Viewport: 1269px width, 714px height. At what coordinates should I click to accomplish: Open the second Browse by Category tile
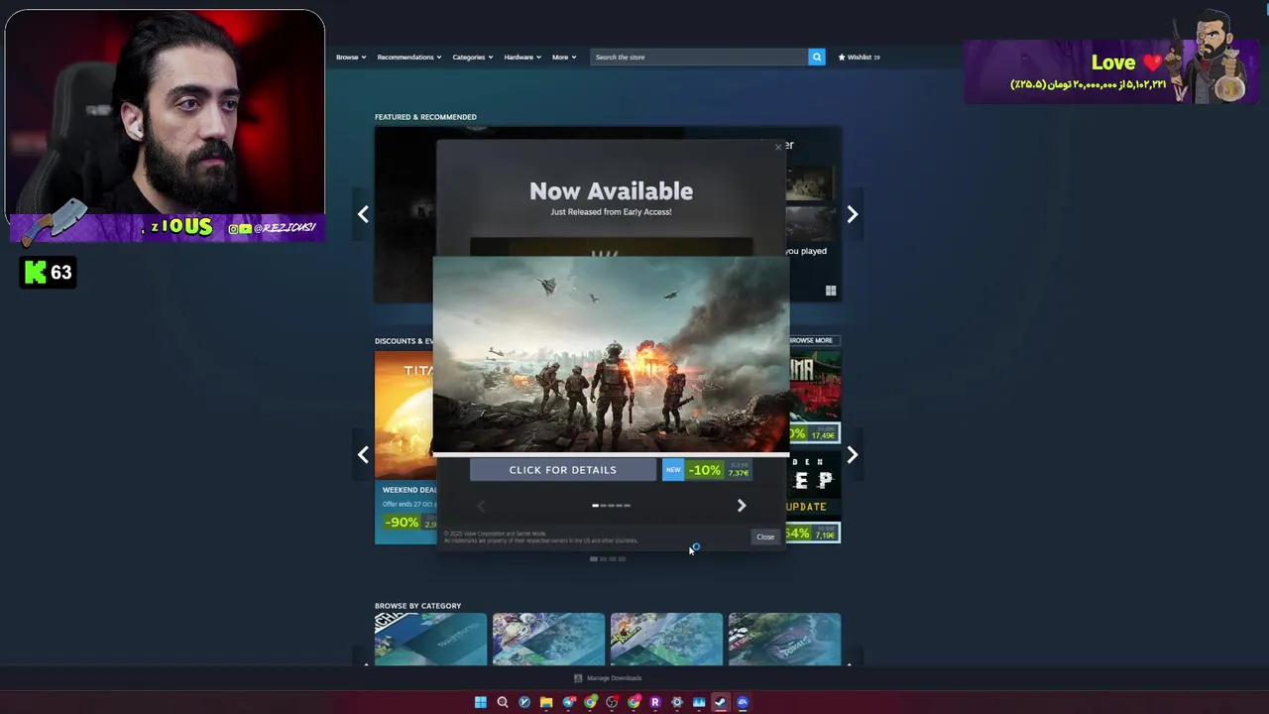point(548,639)
